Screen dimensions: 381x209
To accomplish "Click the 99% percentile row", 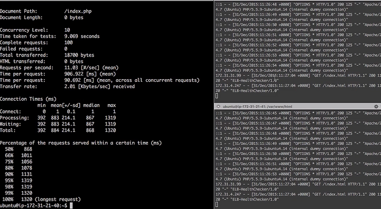I will click(19, 193).
